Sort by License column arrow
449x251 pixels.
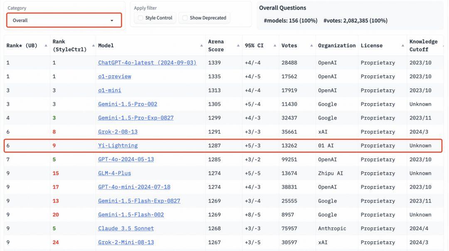pyautogui.click(x=403, y=46)
